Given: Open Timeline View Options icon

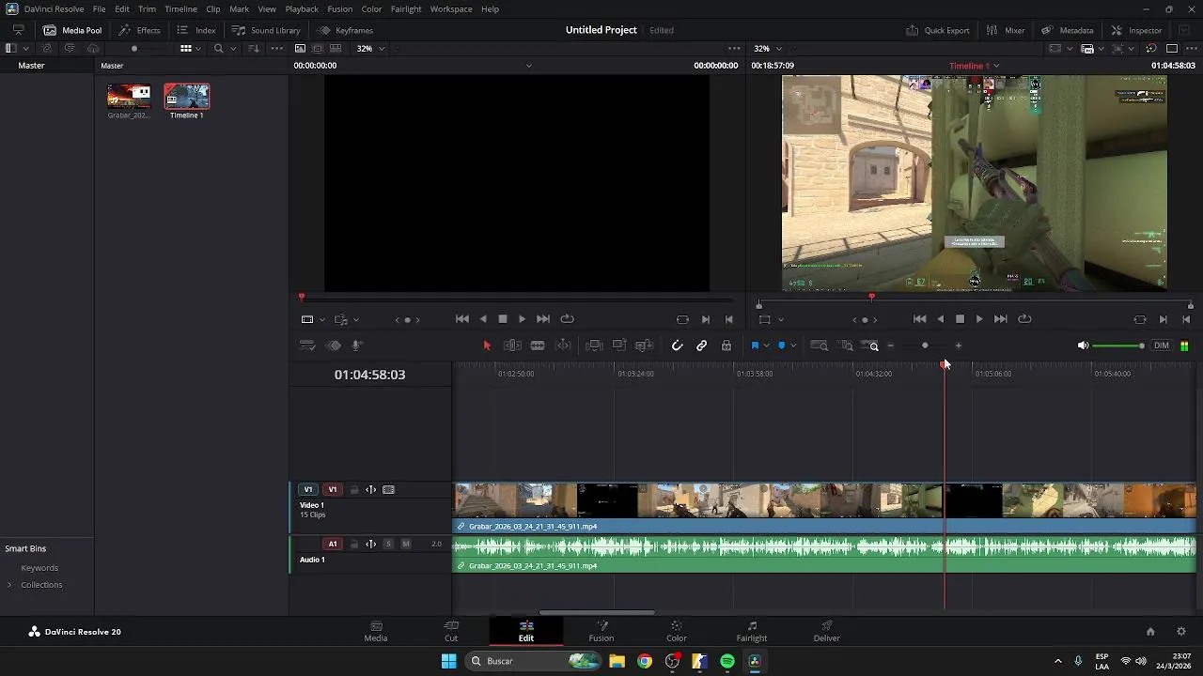Looking at the screenshot, I should (x=306, y=346).
